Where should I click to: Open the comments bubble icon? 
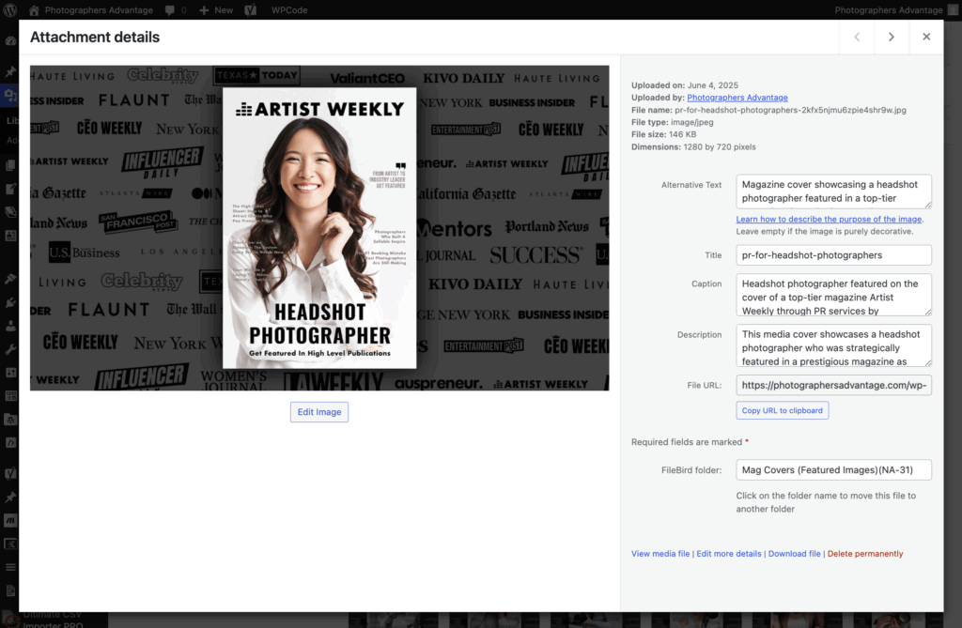pyautogui.click(x=170, y=10)
